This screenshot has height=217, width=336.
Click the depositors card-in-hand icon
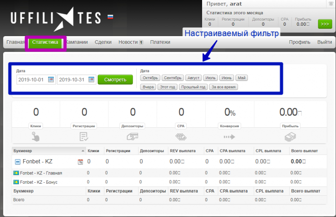click(133, 136)
